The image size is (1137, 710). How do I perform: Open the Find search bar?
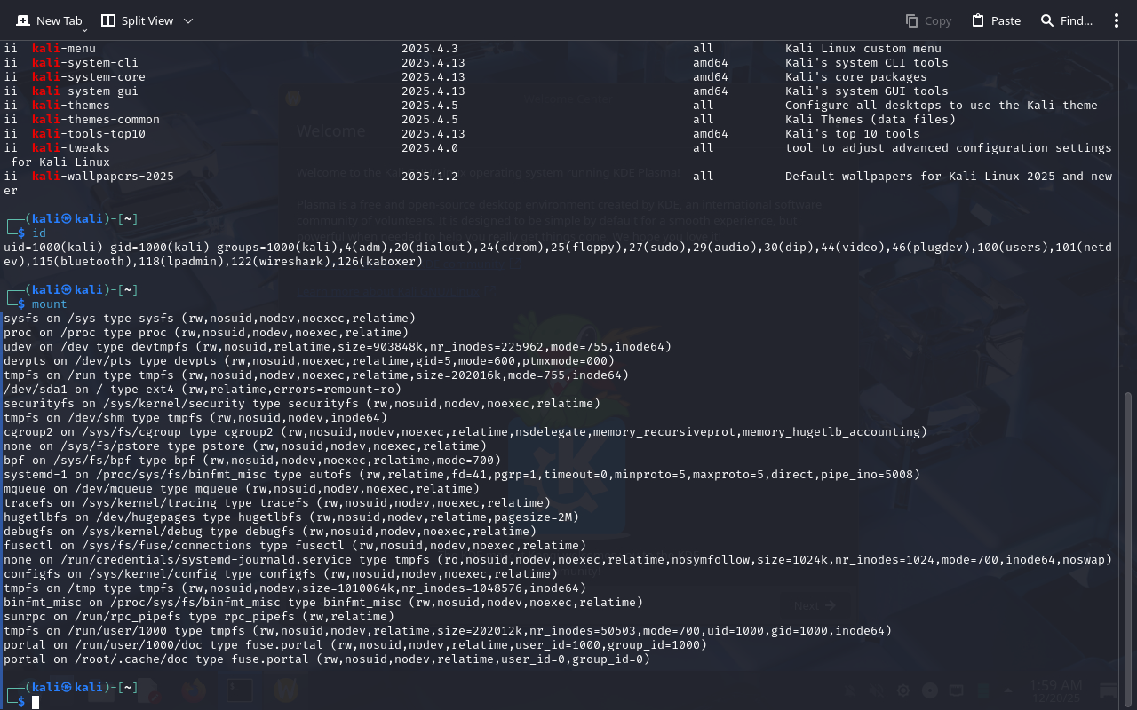1066,20
